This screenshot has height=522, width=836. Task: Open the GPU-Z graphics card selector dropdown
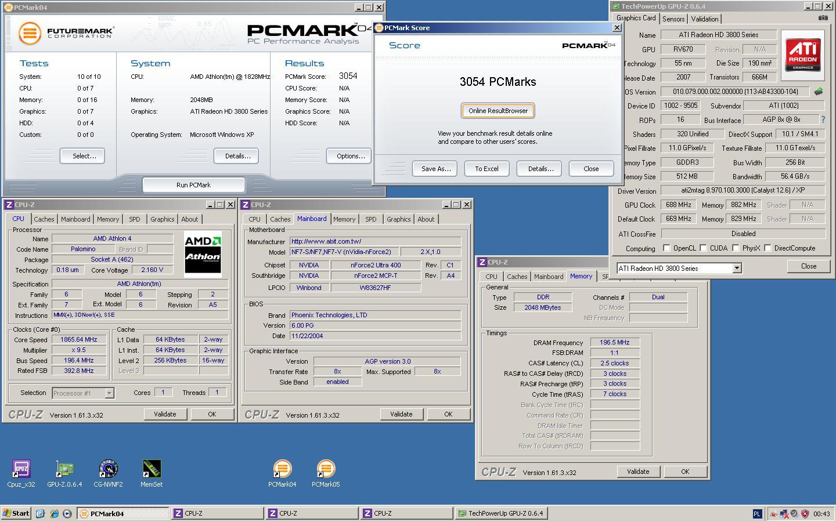[x=737, y=269]
